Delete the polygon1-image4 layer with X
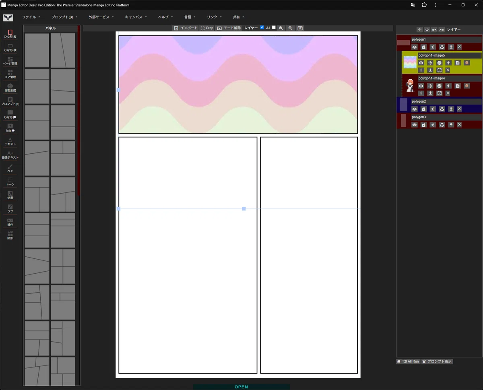The width and height of the screenshot is (483, 390). point(448,93)
